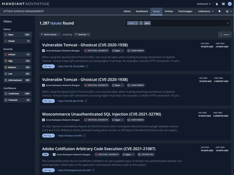234x175 pixels.
Task: Click the Critical Severity badge on Woocommerce issue
Action: click(97, 120)
